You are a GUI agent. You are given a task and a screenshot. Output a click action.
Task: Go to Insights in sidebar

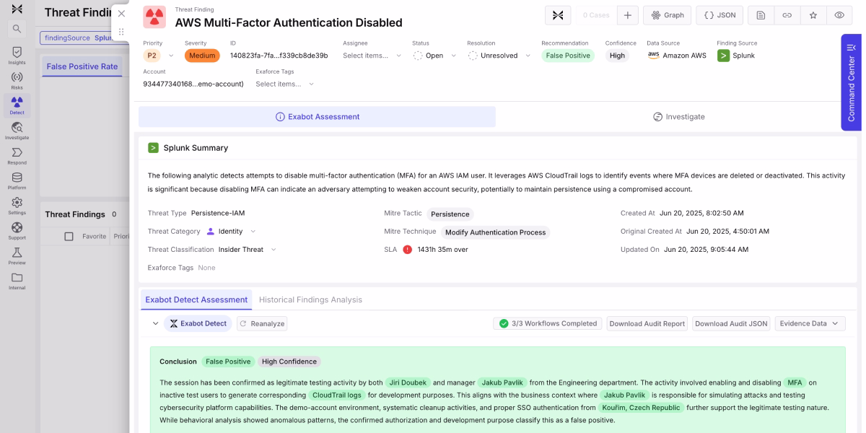click(17, 56)
